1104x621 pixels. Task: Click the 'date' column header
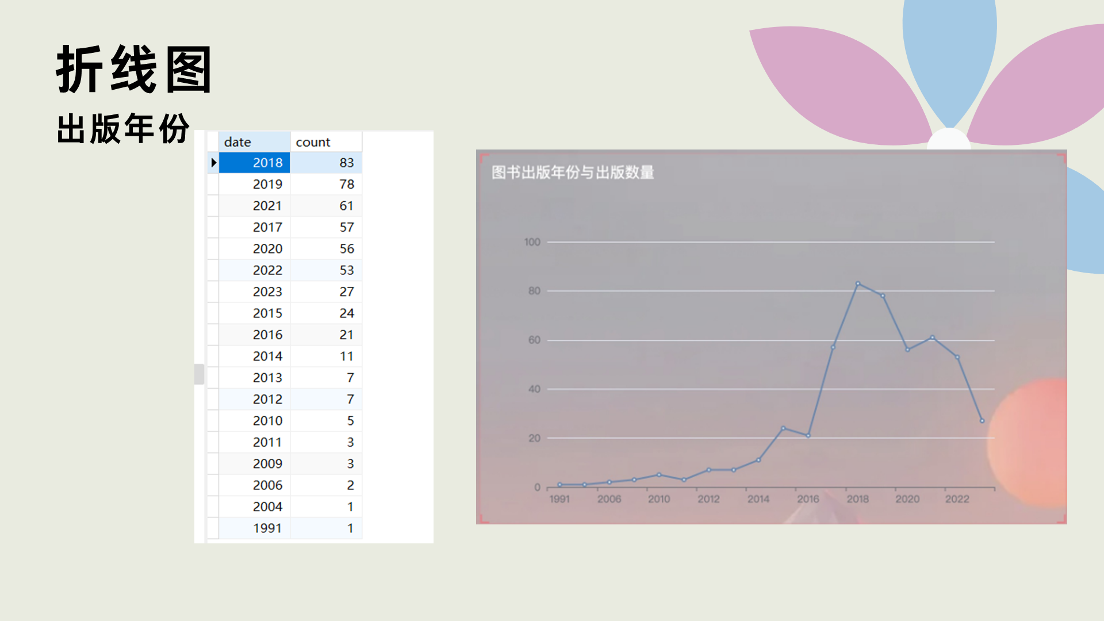254,142
